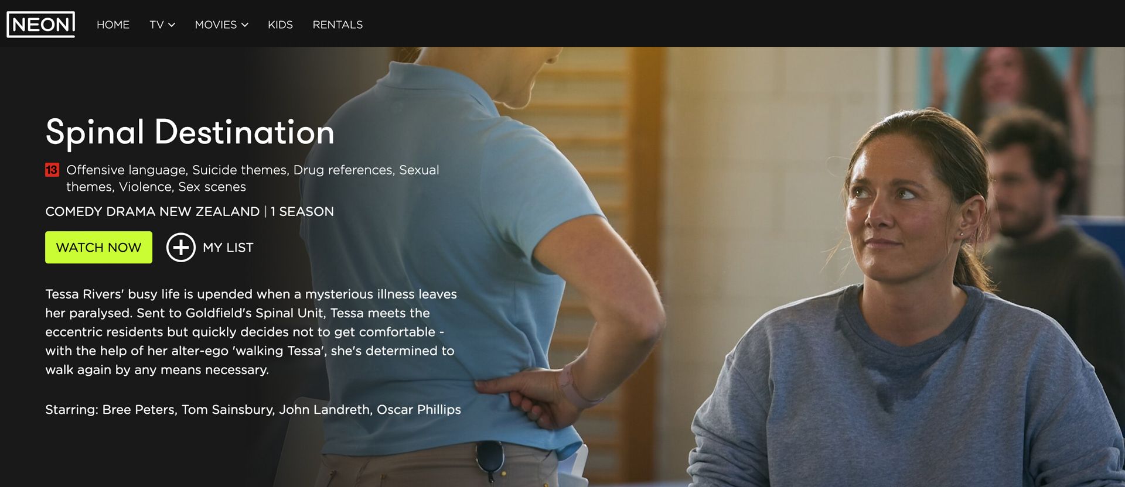Open the TV menu label
The width and height of the screenshot is (1125, 487).
coord(156,25)
